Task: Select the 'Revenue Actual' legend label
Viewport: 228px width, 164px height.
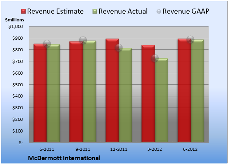Action: tap(123, 11)
